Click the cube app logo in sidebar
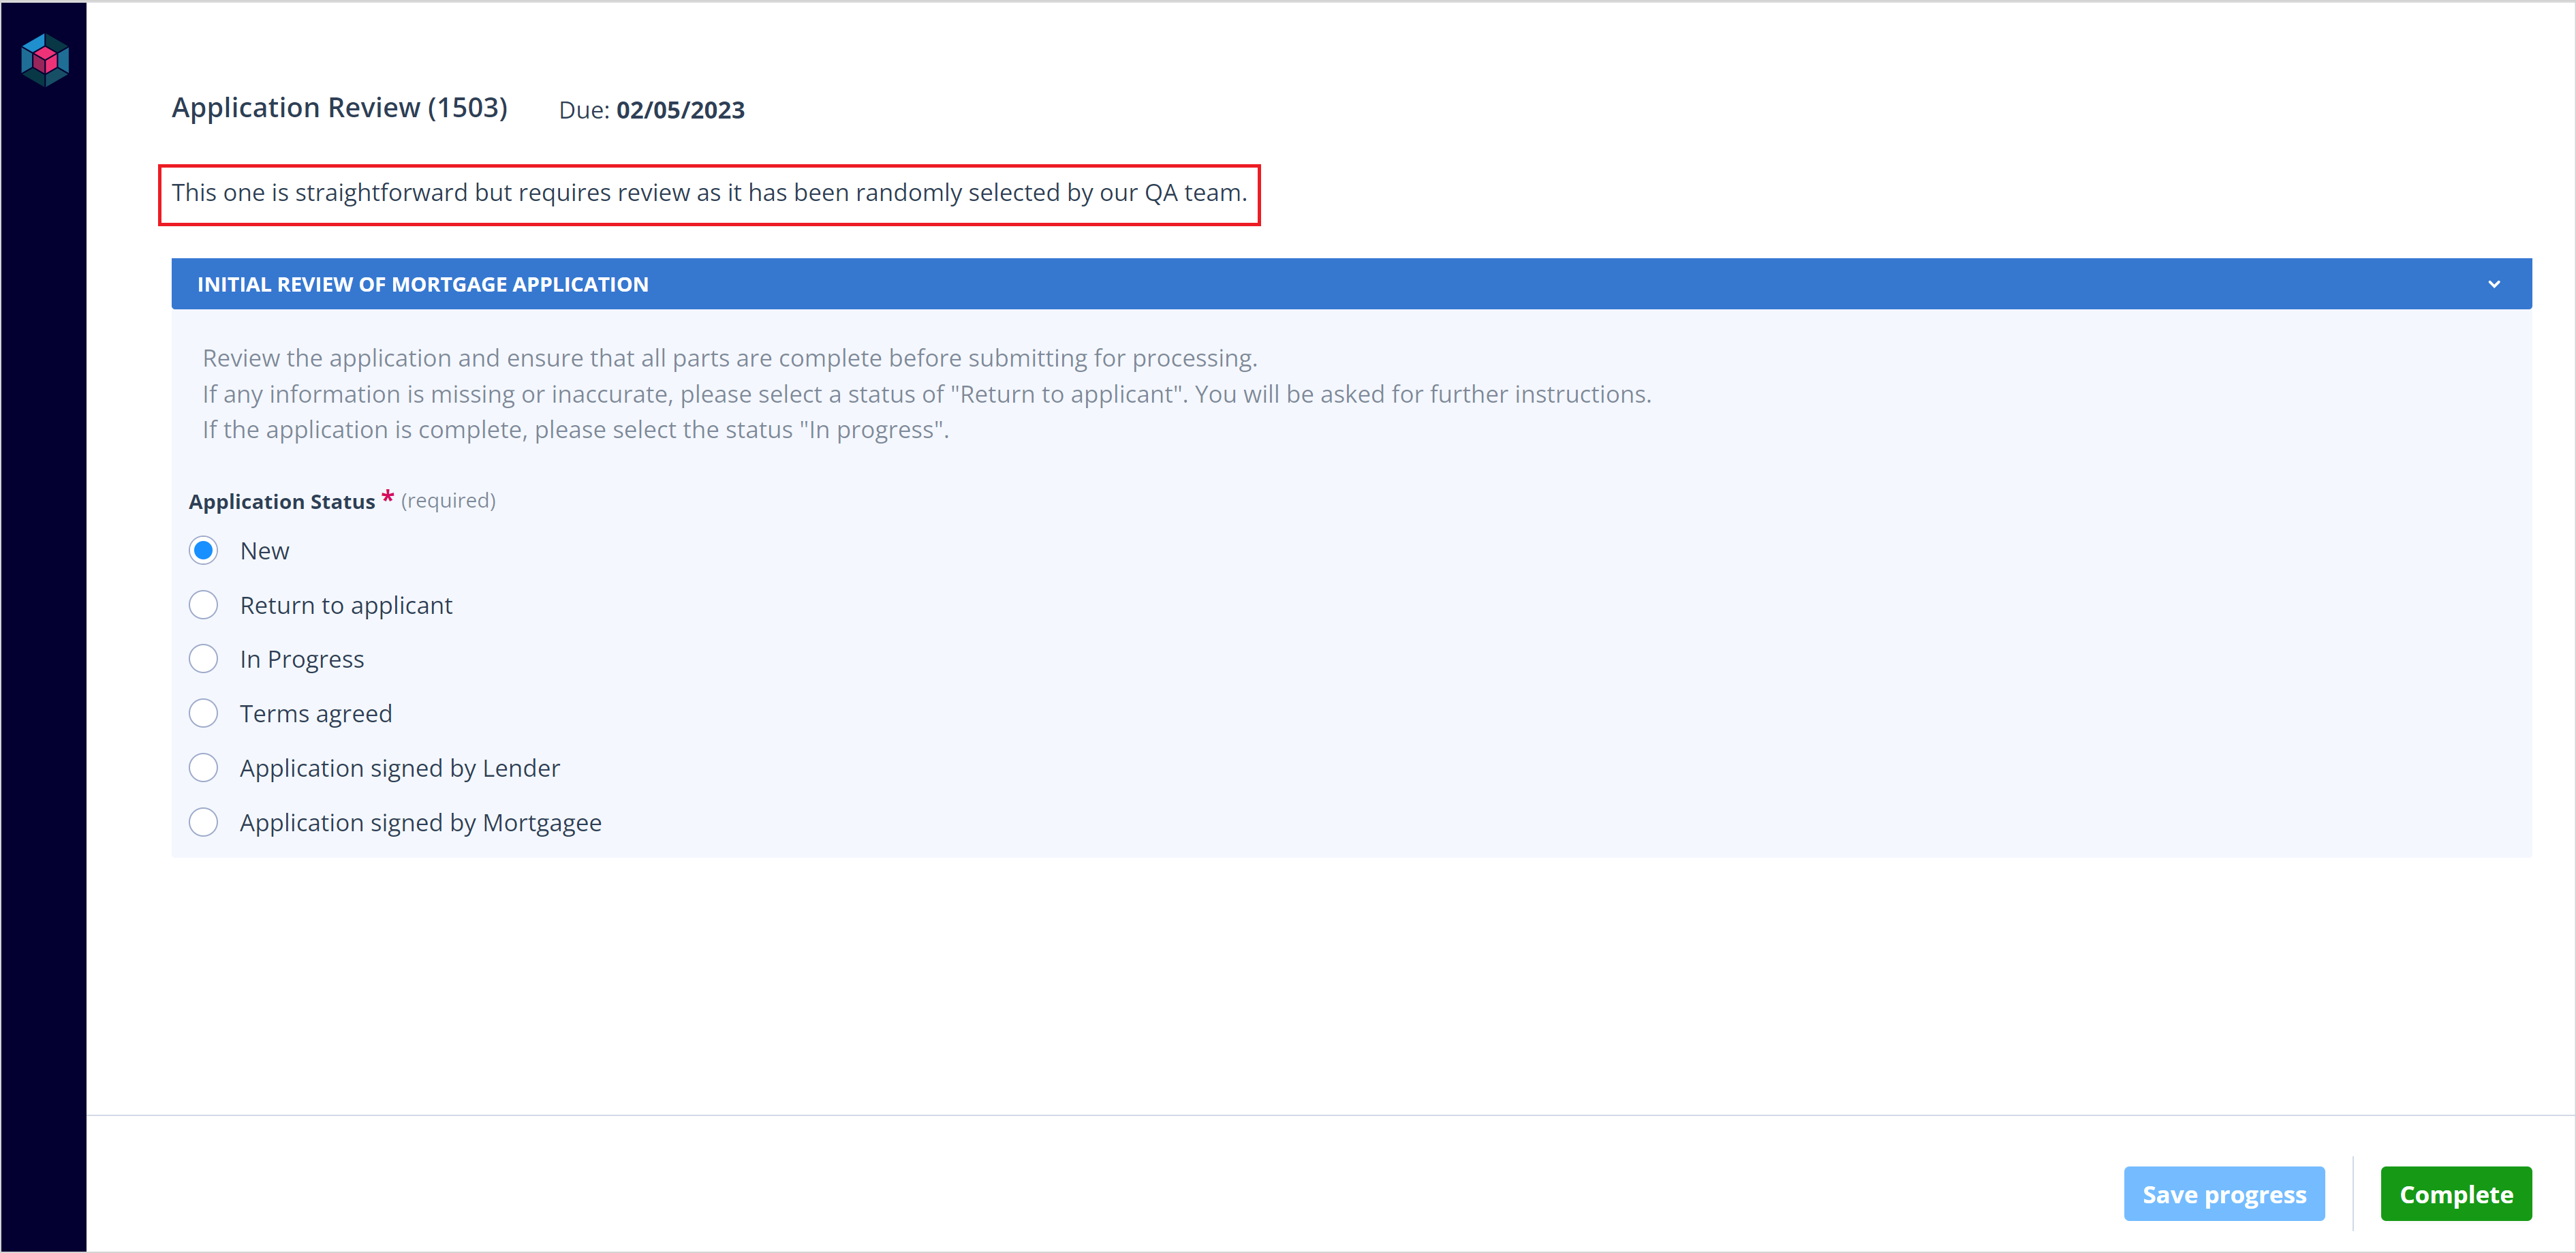Screen dimensions: 2576x1253 pos(45,60)
